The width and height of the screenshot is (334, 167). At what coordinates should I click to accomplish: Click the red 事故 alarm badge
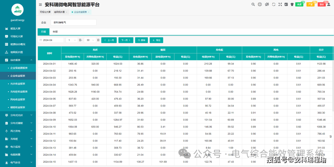[322, 5]
